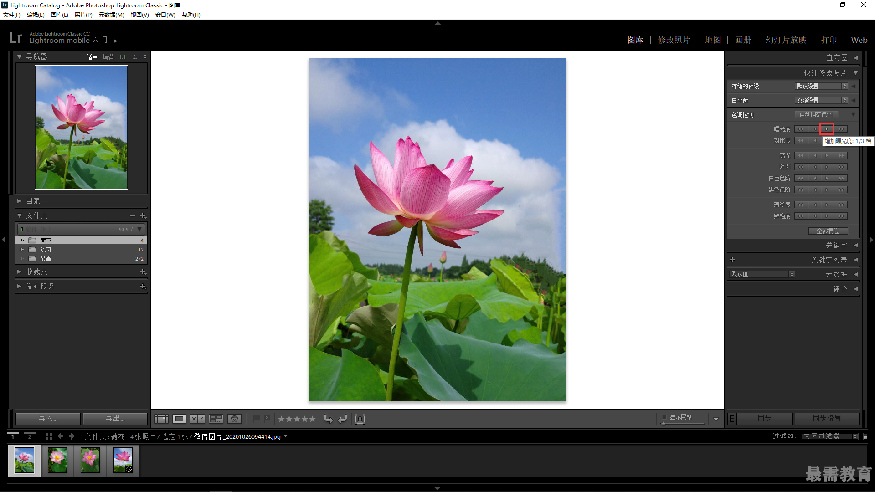The height and width of the screenshot is (492, 875).
Task: Remove the selected folder with the minus icon
Action: [x=133, y=215]
